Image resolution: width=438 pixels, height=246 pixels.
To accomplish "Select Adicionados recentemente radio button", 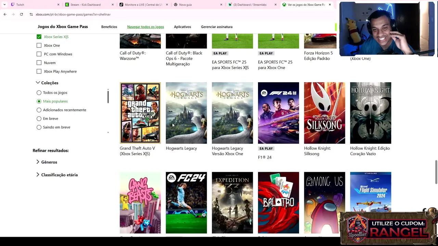I will point(39,110).
